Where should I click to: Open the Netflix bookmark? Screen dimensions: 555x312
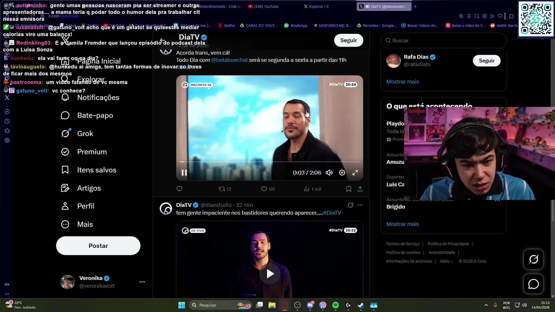[x=227, y=26]
